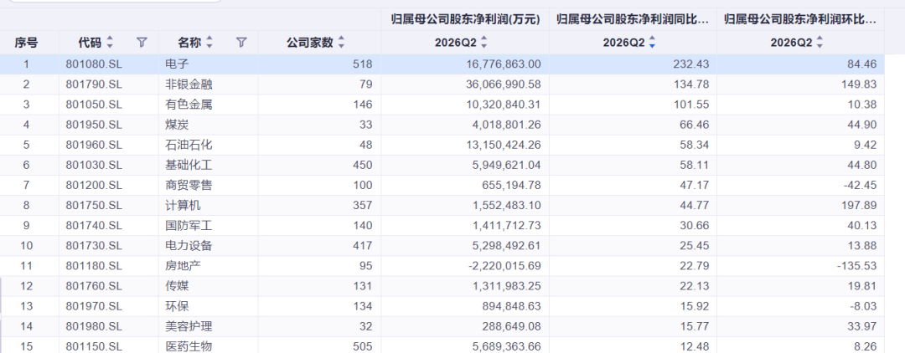Select the 房地产 row name
The height and width of the screenshot is (353, 905).
tap(183, 266)
